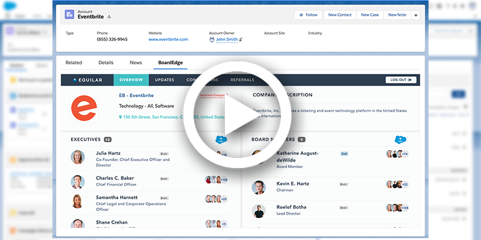Viewport: 481px width, 240px height.
Task: Open the Updates section in Equilar
Action: (x=164, y=80)
